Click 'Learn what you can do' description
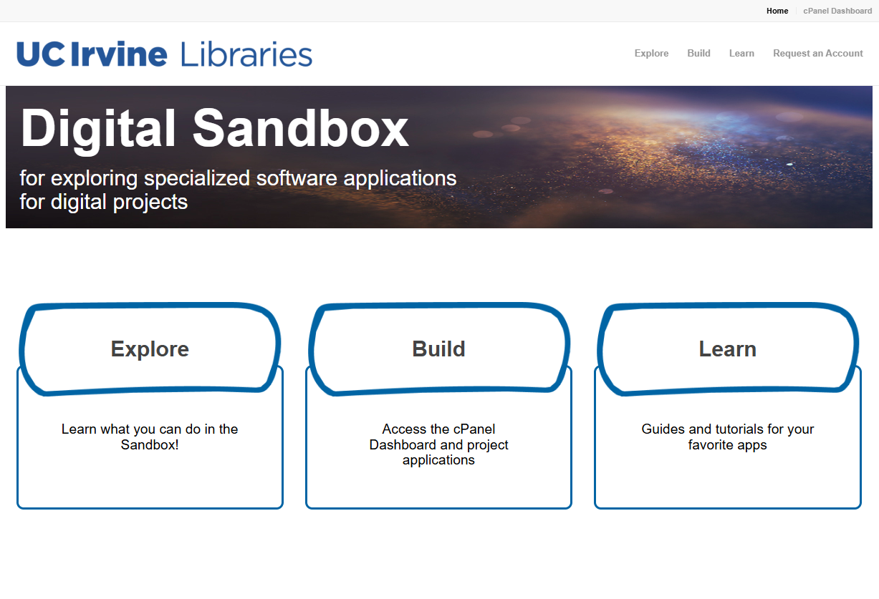The height and width of the screenshot is (599, 879). pyautogui.click(x=149, y=437)
